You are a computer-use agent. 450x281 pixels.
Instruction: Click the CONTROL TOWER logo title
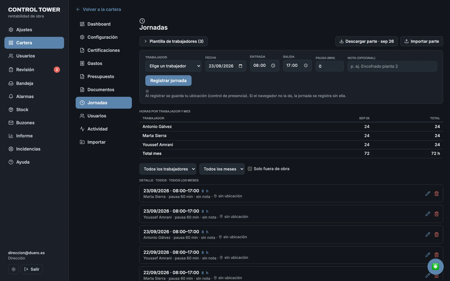click(x=34, y=9)
